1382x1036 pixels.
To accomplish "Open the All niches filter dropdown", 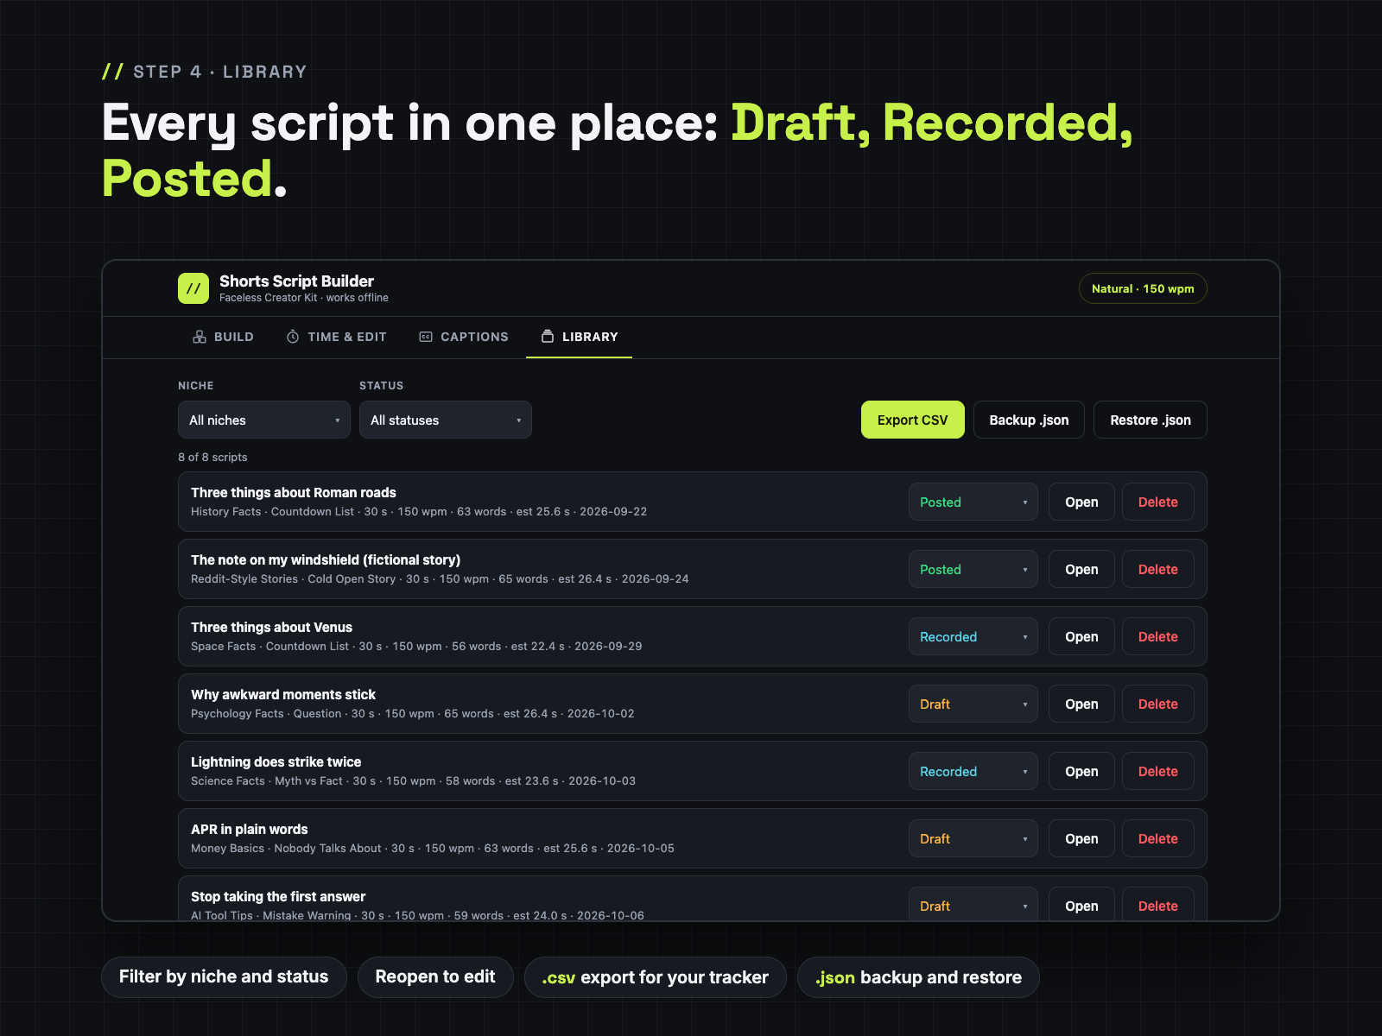I will pos(264,420).
